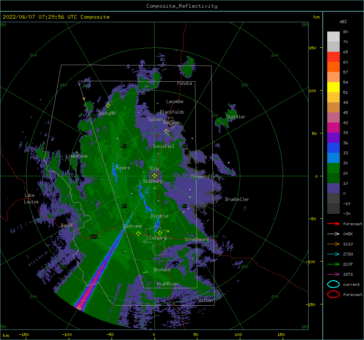Click the Airdrie city label
This screenshot has width=364, height=340.
tap(159, 216)
